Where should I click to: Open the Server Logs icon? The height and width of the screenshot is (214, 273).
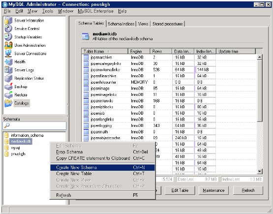[8, 70]
